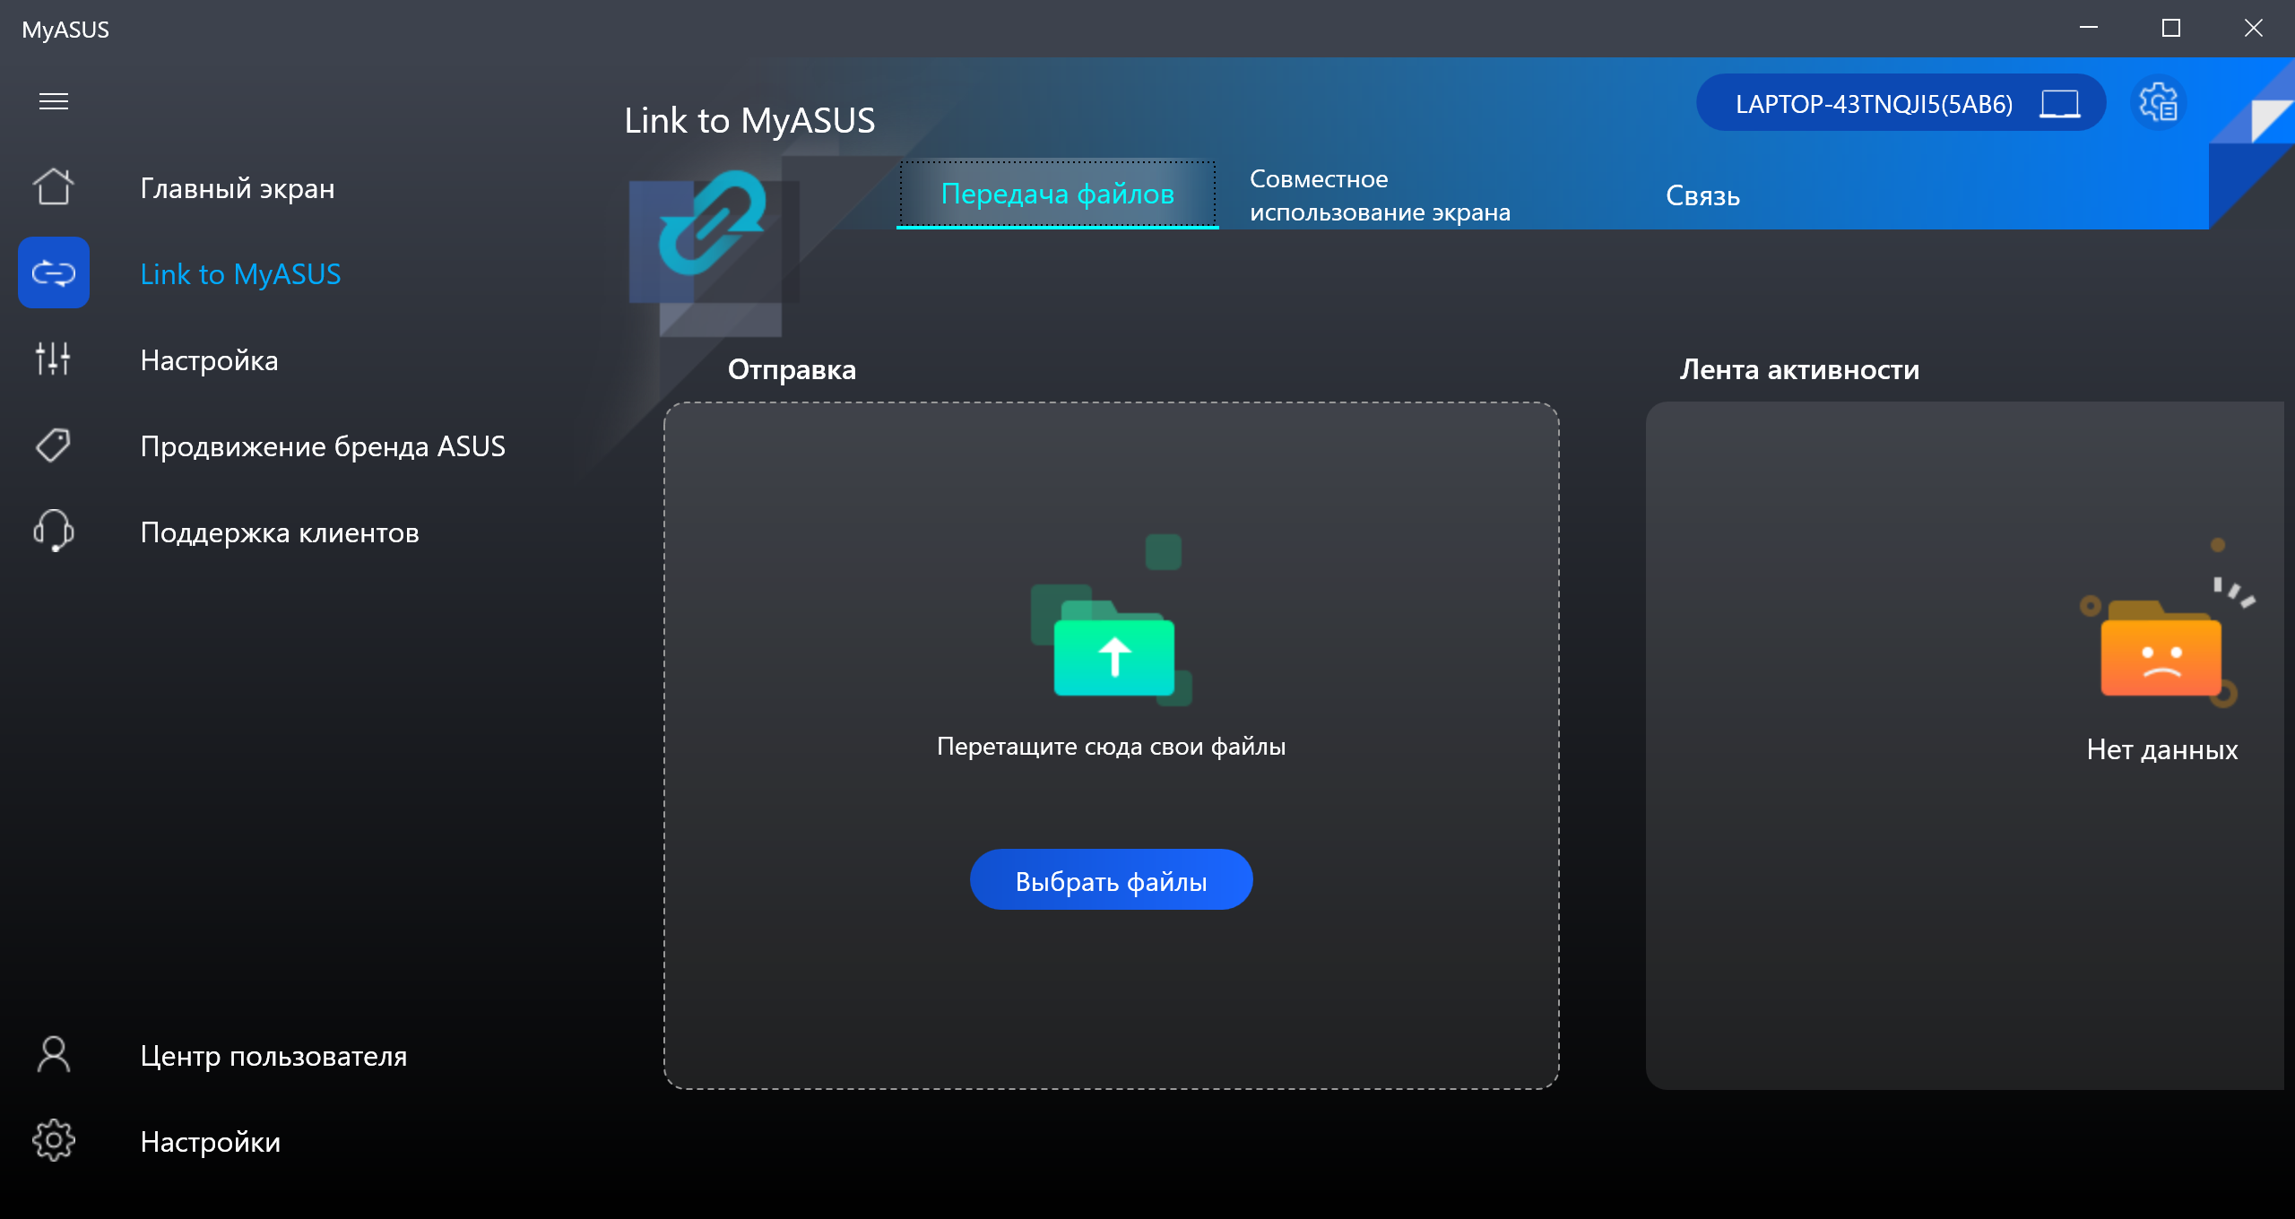
Task: Toggle the hamburger navigation menu
Action: point(54,101)
